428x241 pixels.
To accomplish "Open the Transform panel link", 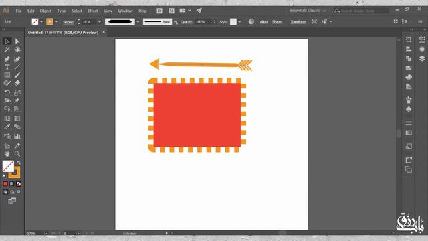I will 298,22.
